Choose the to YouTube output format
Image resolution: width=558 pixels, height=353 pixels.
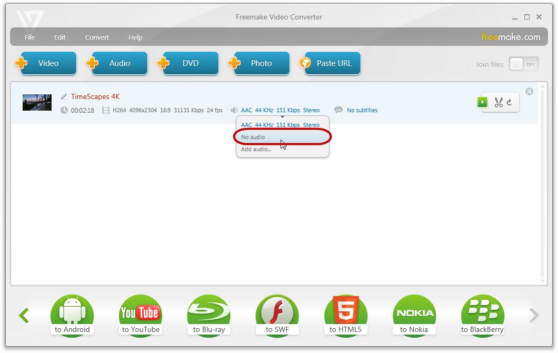point(141,316)
